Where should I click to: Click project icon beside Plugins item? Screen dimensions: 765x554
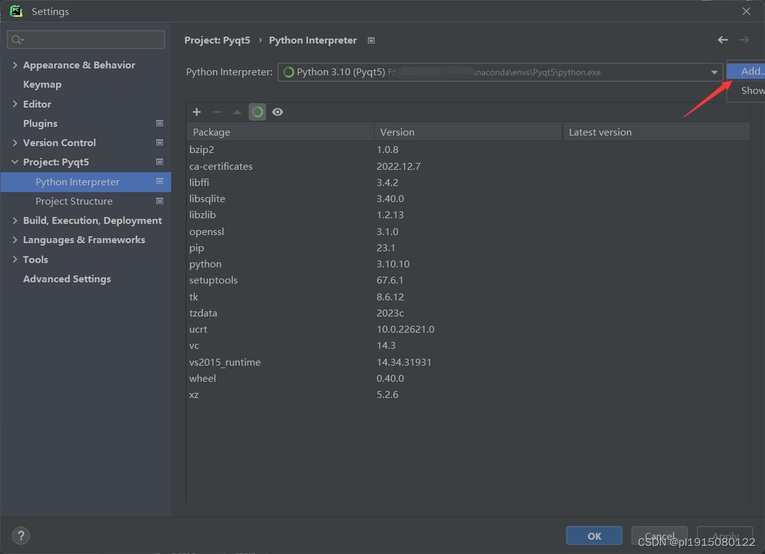pyautogui.click(x=159, y=123)
